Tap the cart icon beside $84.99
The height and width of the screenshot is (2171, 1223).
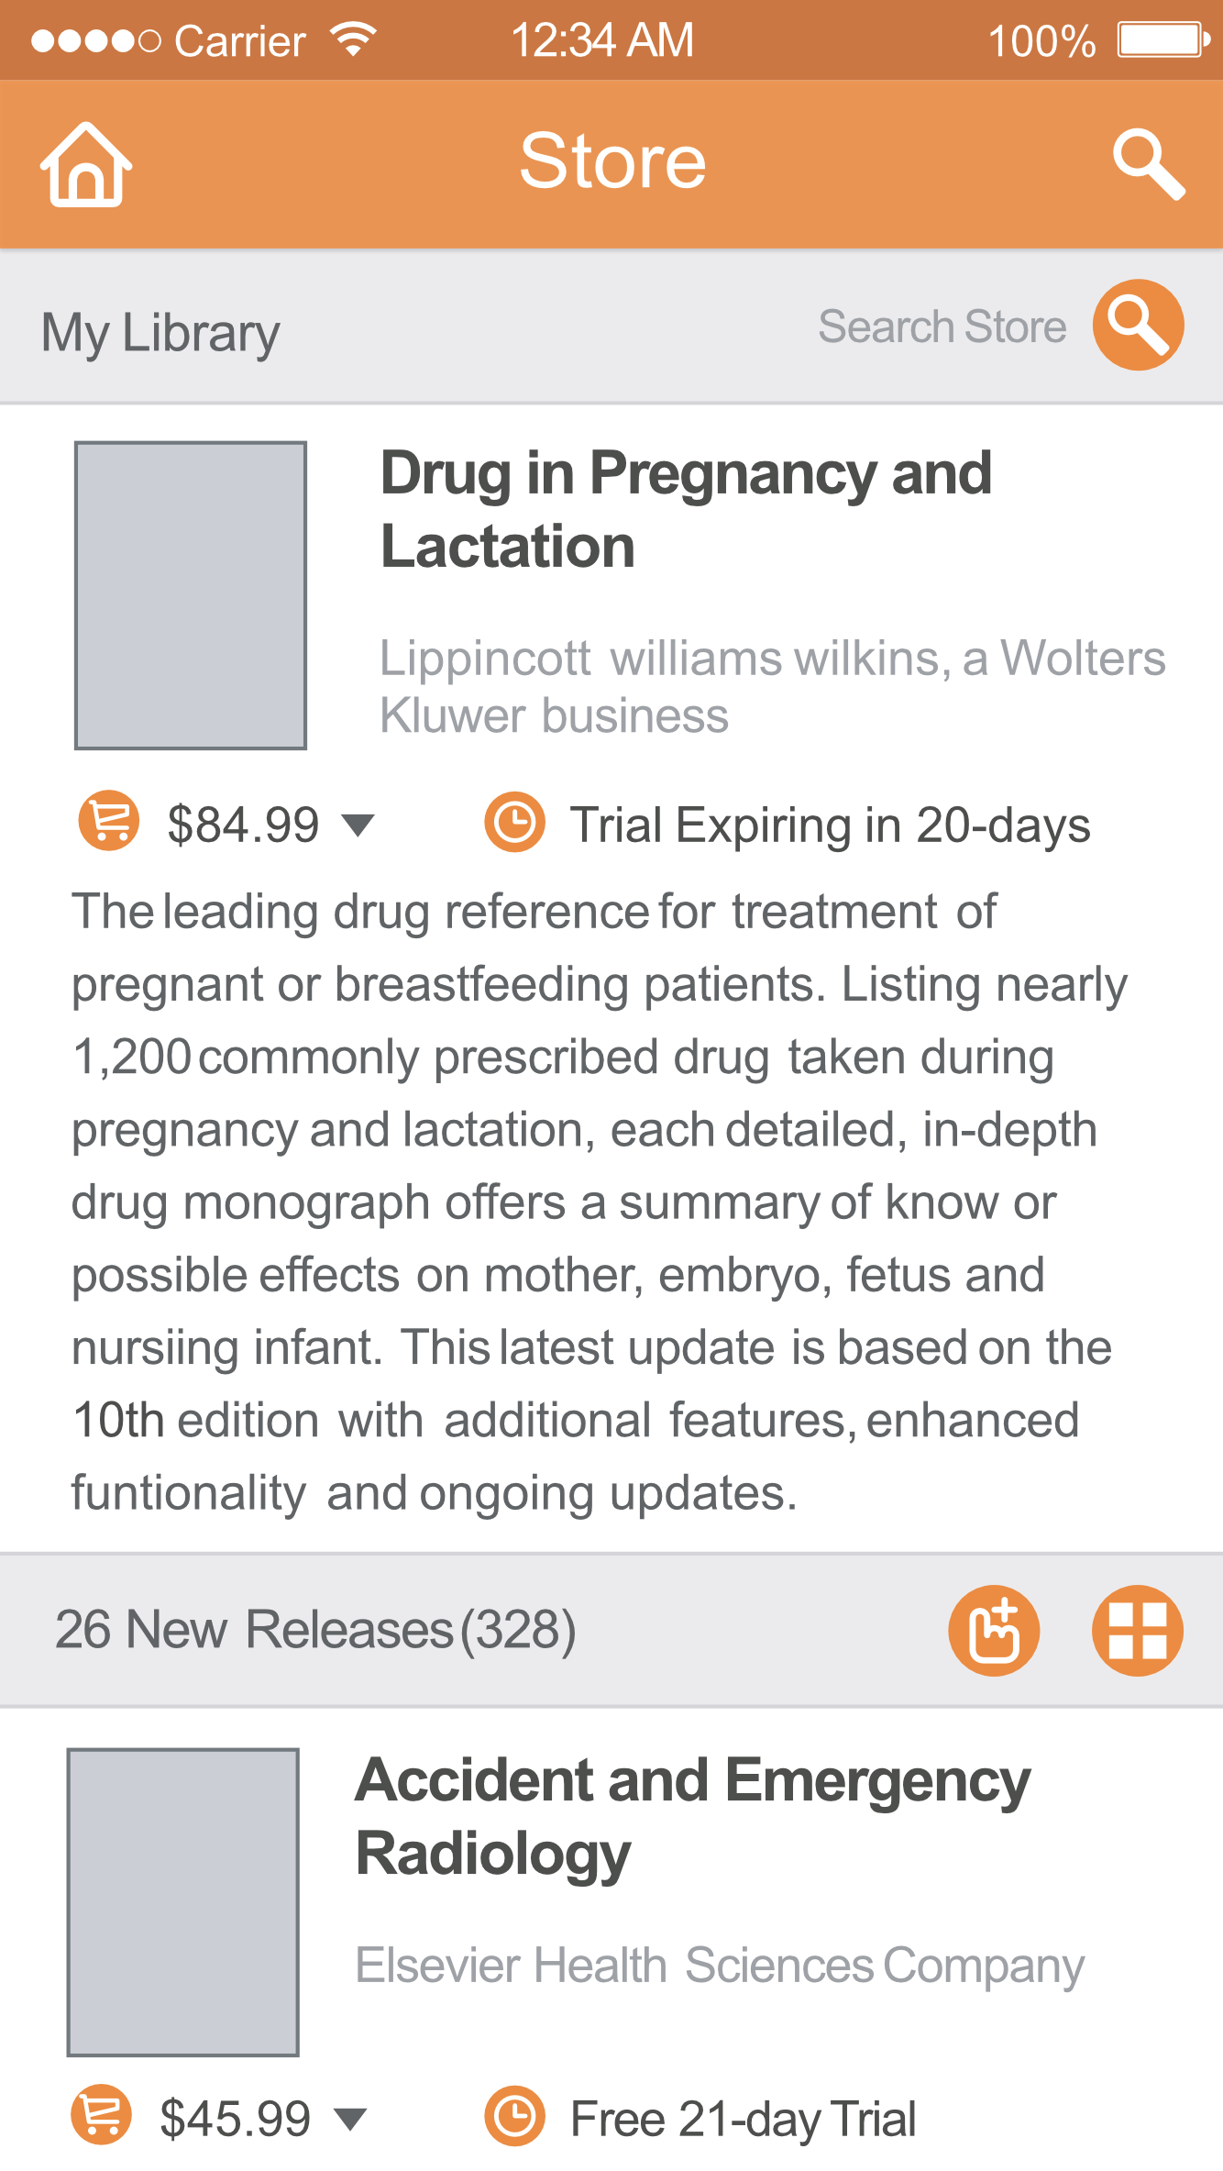point(109,821)
